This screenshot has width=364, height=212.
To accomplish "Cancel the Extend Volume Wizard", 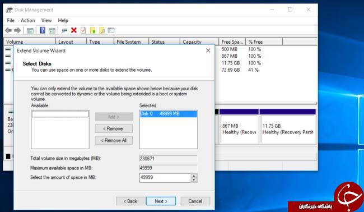I will [x=195, y=201].
